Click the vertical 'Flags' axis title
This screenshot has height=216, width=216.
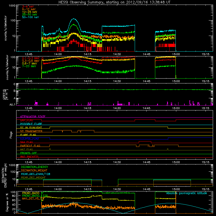click(11, 135)
